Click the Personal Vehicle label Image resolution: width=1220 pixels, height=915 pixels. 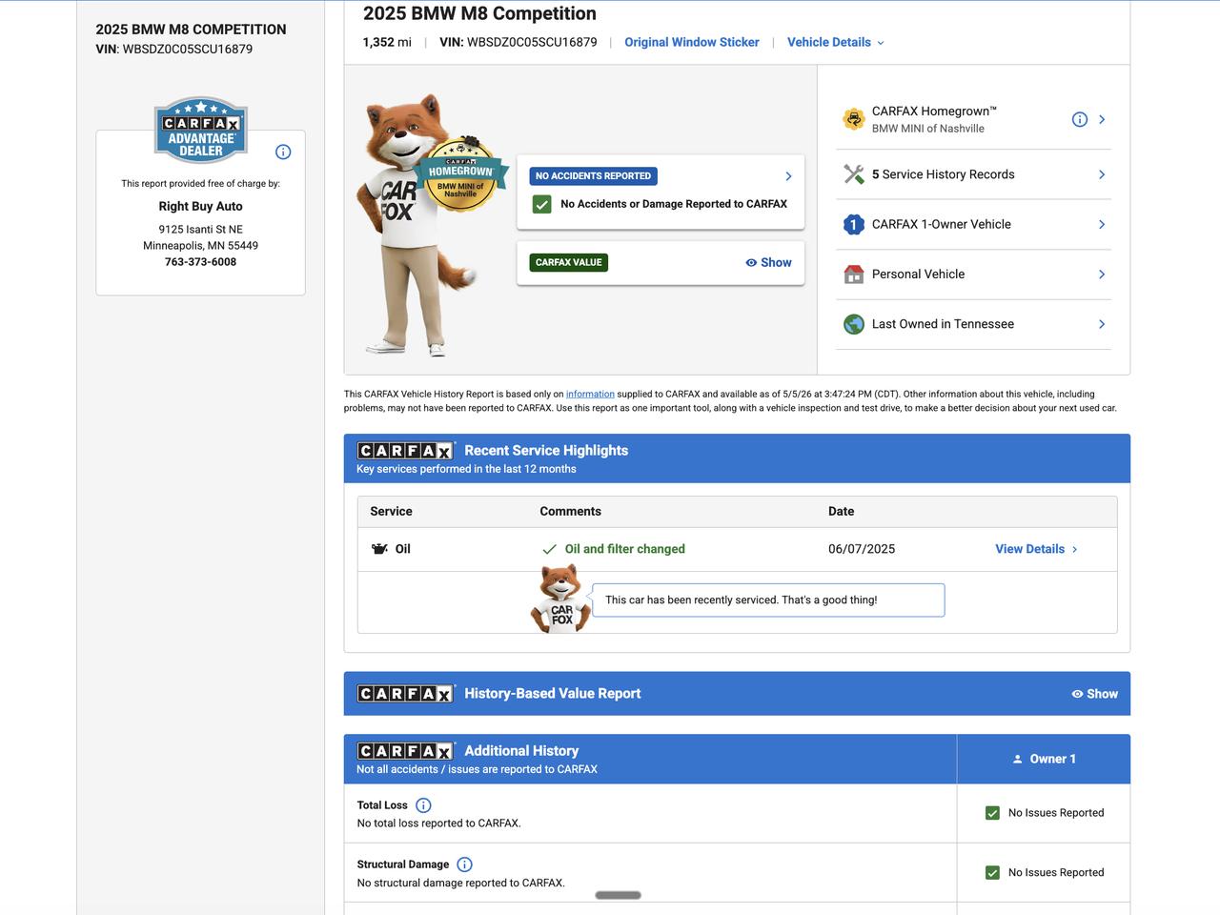tap(918, 274)
